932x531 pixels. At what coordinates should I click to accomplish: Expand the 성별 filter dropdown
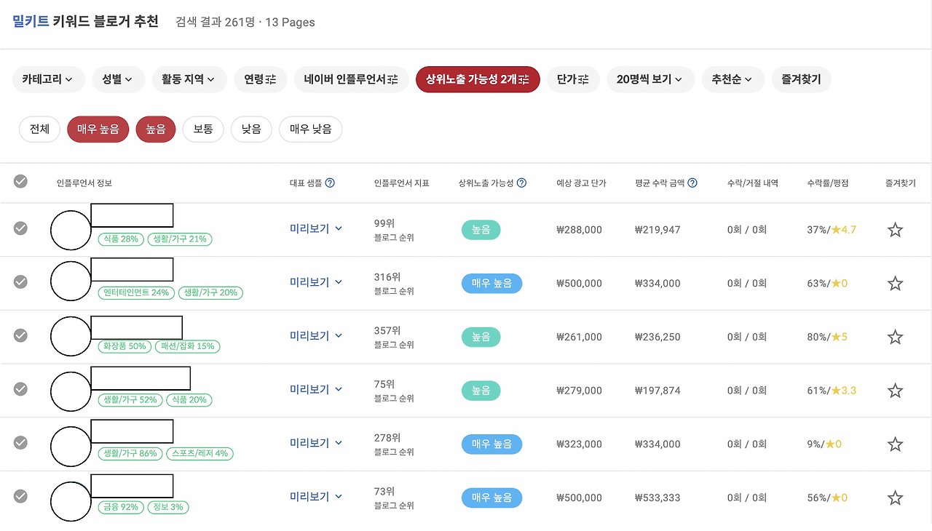point(118,79)
